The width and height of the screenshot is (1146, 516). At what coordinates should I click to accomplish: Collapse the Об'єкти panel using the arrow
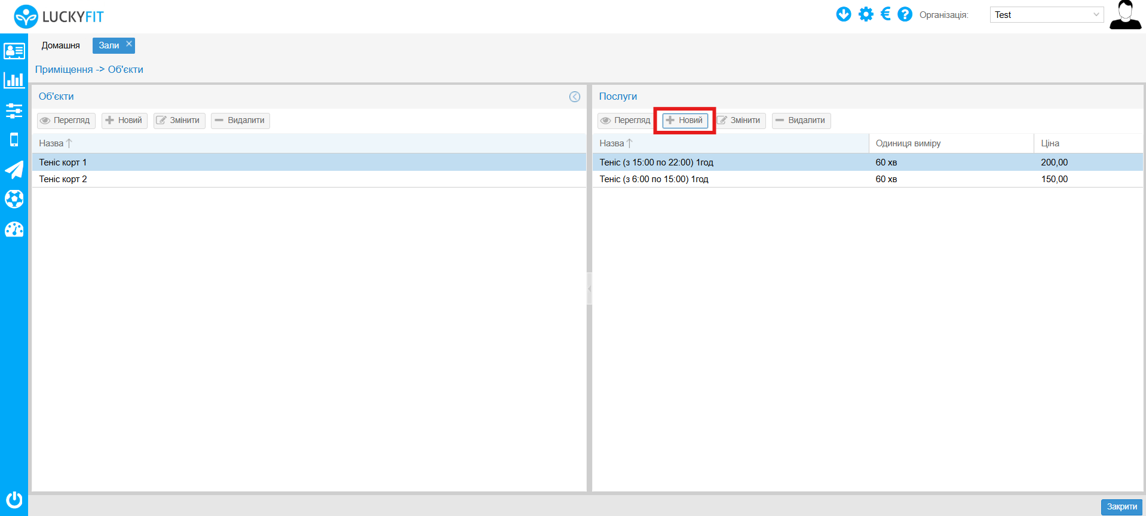pos(574,97)
